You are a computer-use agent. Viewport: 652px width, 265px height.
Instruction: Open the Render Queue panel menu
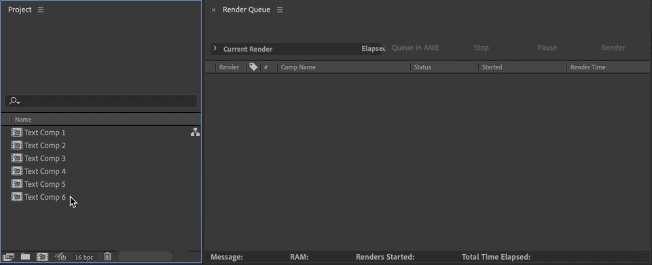pos(280,10)
